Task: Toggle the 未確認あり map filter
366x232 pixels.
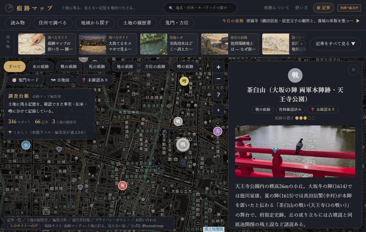Action: (x=95, y=80)
